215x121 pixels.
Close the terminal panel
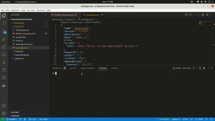tap(212, 68)
